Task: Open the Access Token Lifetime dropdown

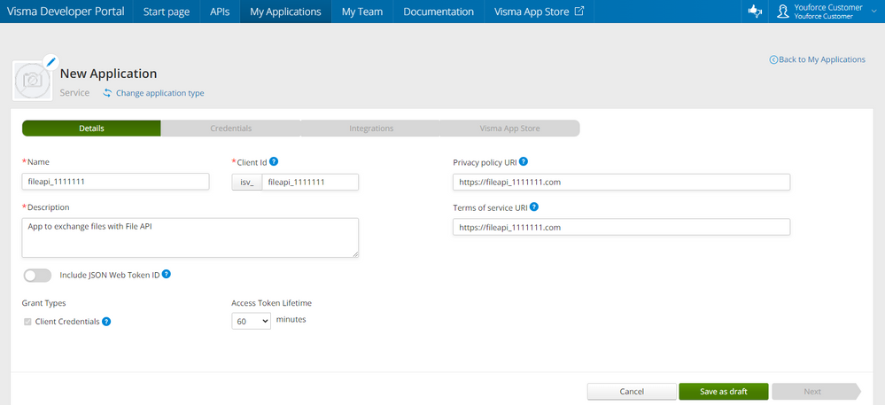Action: (x=251, y=321)
